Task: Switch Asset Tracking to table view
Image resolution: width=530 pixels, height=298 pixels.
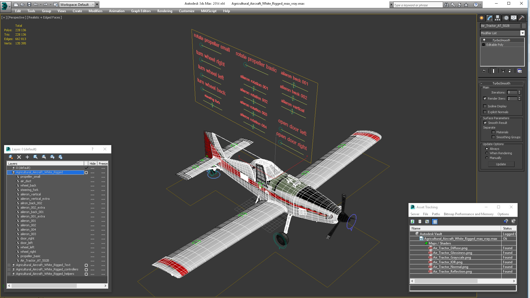Action: [x=435, y=222]
